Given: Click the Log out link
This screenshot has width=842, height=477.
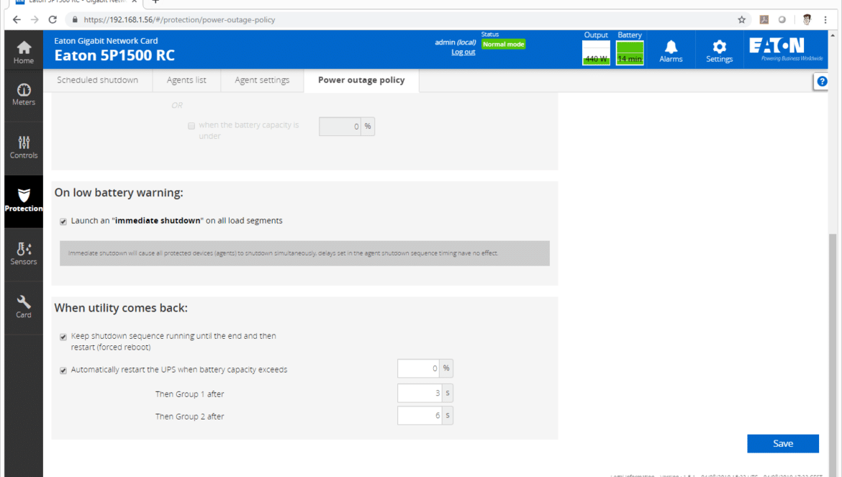Looking at the screenshot, I should pyautogui.click(x=463, y=52).
